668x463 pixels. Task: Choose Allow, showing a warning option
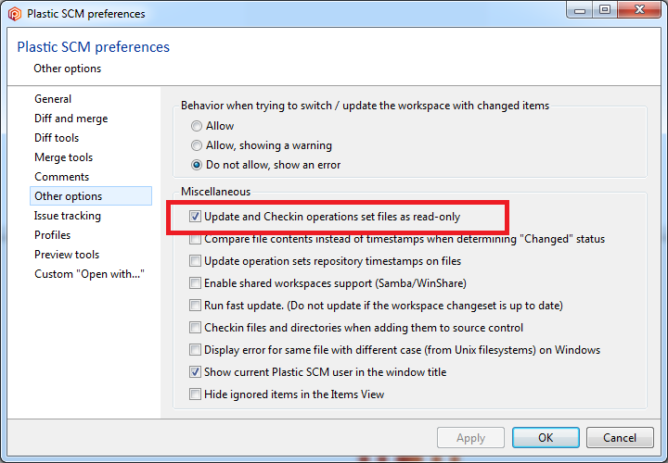[x=197, y=145]
